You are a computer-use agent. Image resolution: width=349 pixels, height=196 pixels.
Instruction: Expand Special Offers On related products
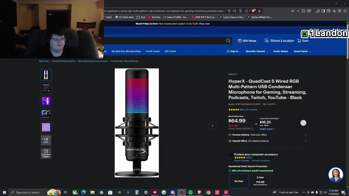coord(267,141)
